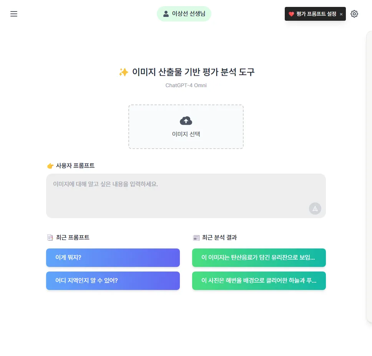Dismiss the 평가 프롬프트 설정 tooltip
372x356 pixels.
point(341,14)
